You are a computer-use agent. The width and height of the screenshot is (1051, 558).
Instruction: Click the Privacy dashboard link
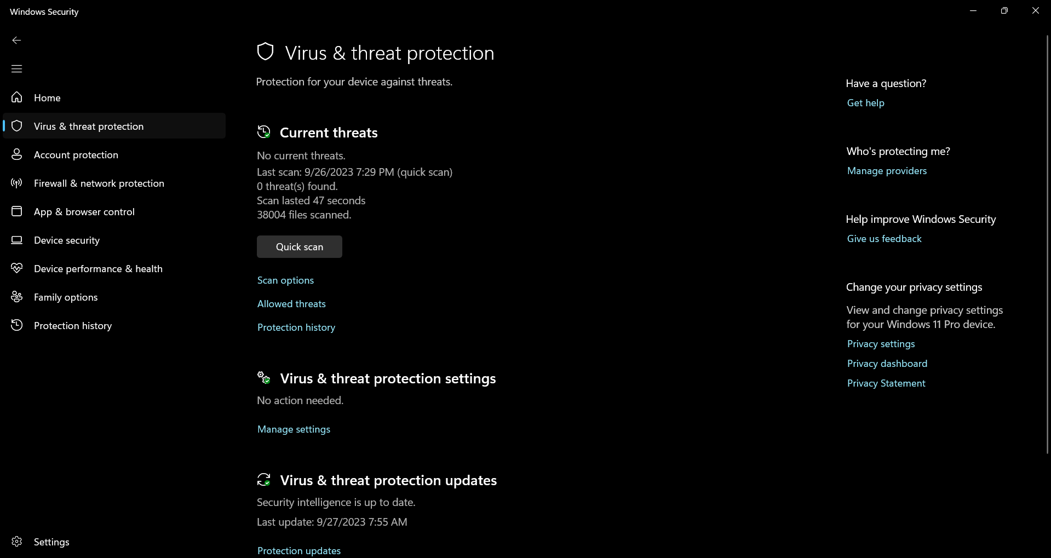click(x=887, y=364)
